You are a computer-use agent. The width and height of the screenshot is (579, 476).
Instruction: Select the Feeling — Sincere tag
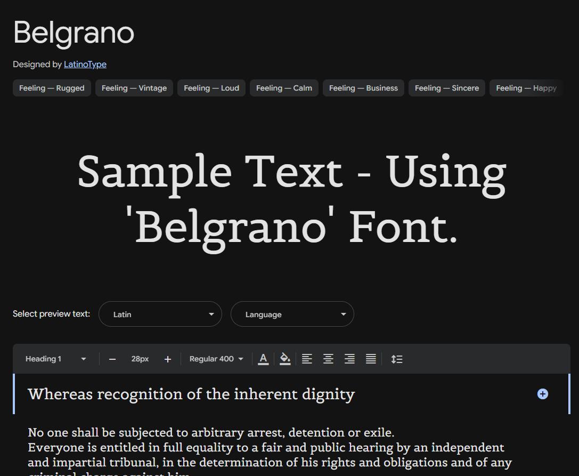point(447,88)
